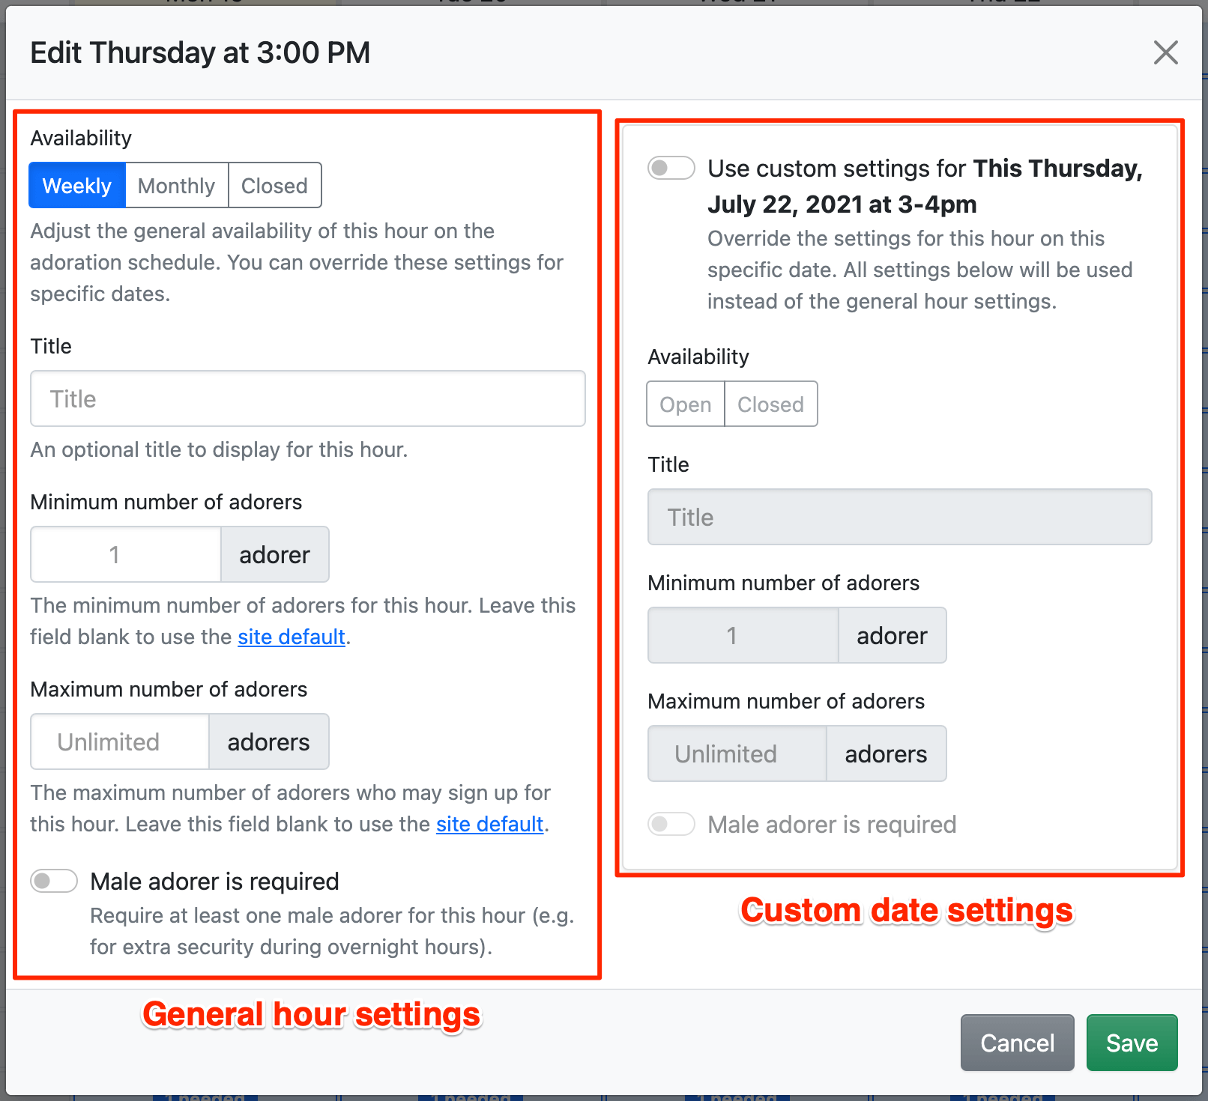Toggle general Male adorer is required switch

pyautogui.click(x=54, y=882)
